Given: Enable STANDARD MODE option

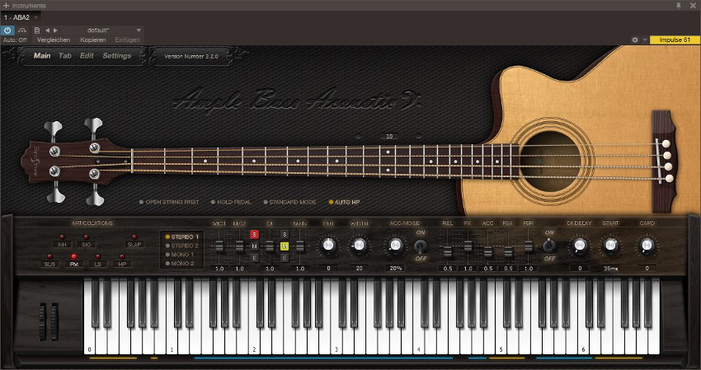Looking at the screenshot, I should (x=289, y=202).
